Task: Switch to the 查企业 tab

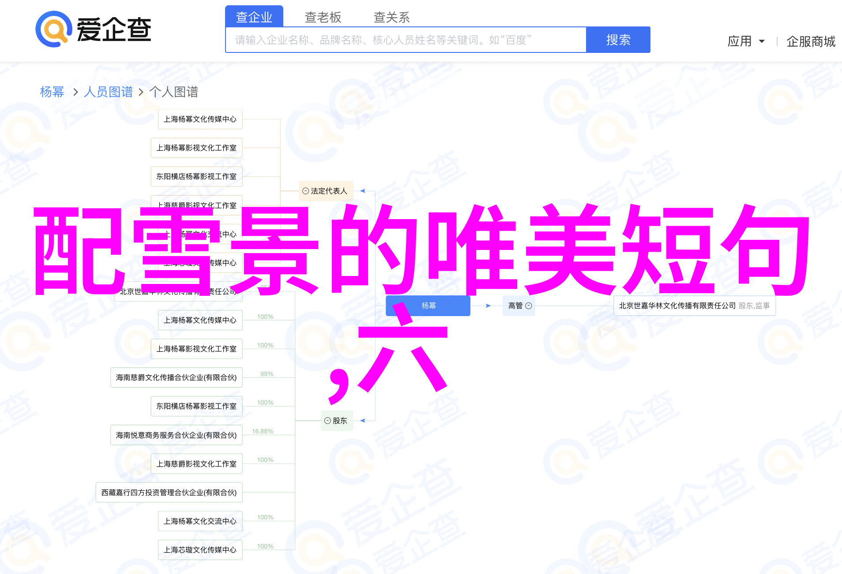Action: 254,17
